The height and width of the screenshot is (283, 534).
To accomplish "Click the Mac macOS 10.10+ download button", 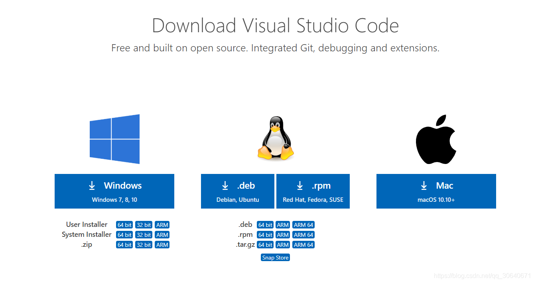I will click(x=436, y=191).
